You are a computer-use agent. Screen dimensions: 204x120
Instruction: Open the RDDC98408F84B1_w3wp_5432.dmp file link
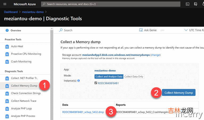point(83,112)
